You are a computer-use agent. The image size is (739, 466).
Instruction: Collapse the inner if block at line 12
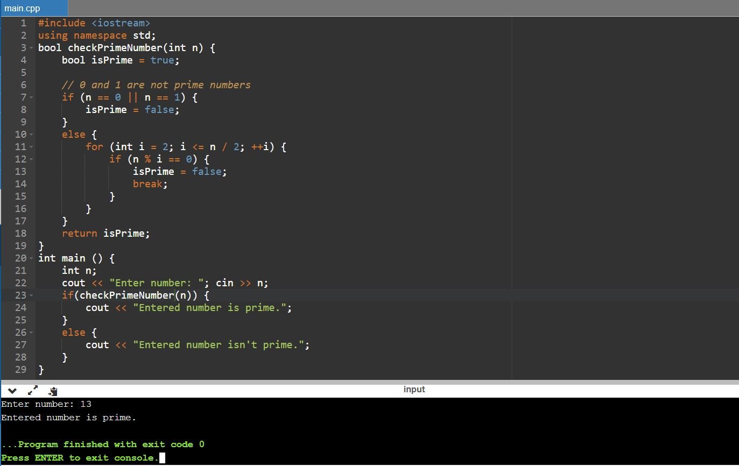coord(31,159)
